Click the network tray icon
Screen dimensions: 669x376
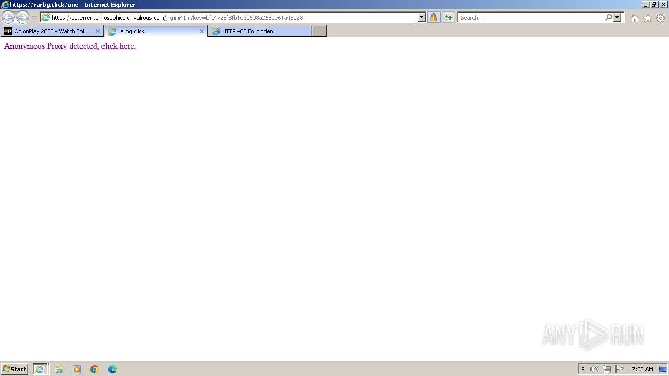tap(607, 369)
